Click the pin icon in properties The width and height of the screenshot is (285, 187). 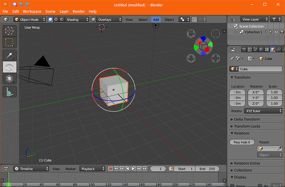(232, 58)
